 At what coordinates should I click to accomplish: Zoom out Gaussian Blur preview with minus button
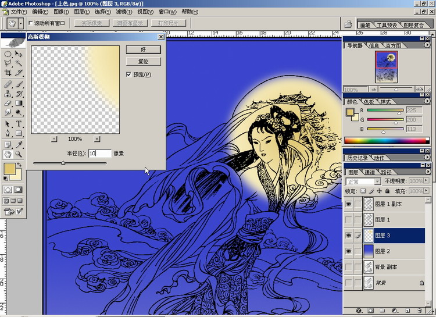[54, 139]
